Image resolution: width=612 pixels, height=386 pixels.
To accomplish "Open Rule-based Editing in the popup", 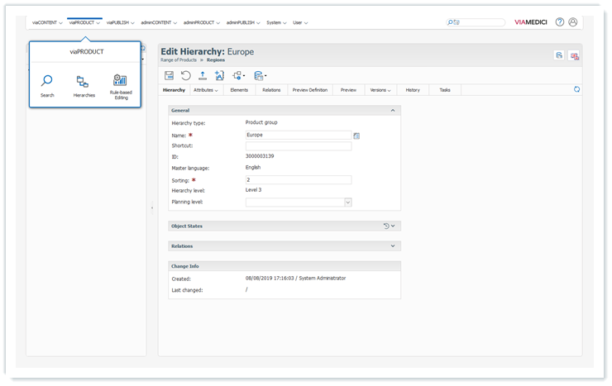I will click(x=119, y=84).
